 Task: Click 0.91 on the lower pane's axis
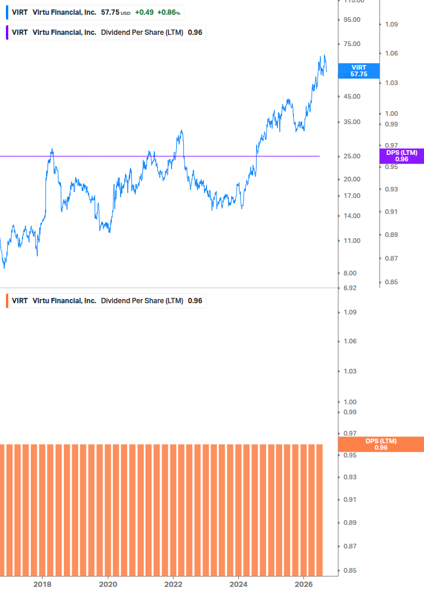(x=350, y=499)
